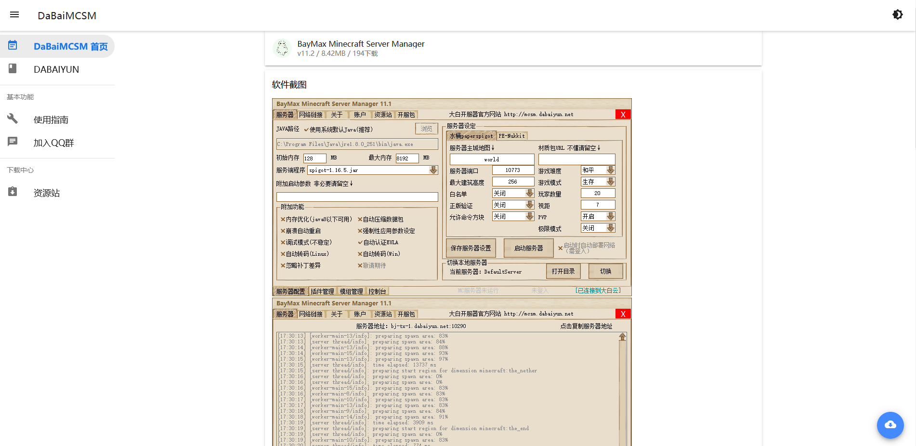Click the calendar icon beside DaBaiMCSM 首页

click(13, 45)
